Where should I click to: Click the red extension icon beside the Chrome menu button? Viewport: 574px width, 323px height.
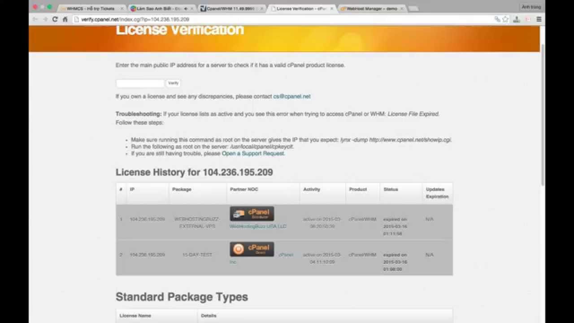pos(528,19)
